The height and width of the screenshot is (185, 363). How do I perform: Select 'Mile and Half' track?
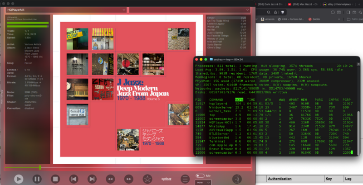(x=226, y=42)
